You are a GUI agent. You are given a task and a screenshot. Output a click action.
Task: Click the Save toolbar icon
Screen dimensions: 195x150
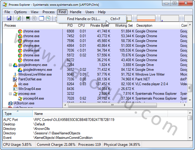[x=9, y=18]
